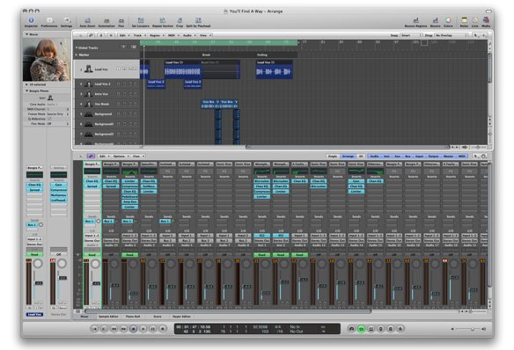Screen dimensions: 514x350
Task: Open the Lists panel icon
Action: pyautogui.click(x=475, y=22)
